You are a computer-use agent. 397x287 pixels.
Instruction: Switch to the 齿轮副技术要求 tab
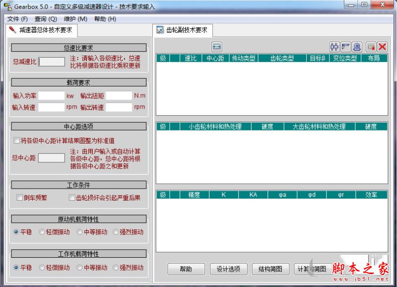click(x=184, y=30)
